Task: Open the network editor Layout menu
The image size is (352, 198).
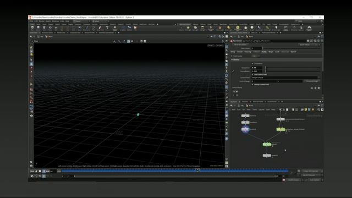Action: pyautogui.click(x=262, y=109)
